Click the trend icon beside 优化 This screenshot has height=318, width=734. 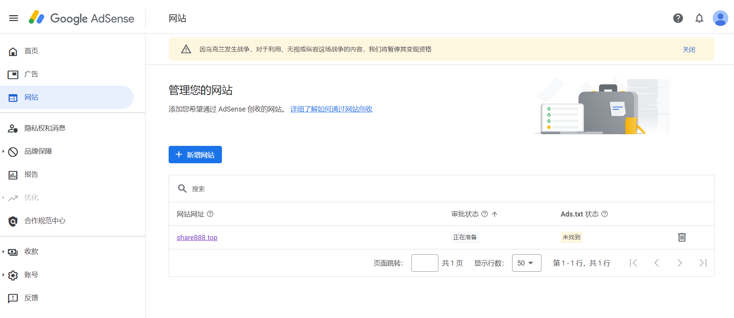point(13,198)
